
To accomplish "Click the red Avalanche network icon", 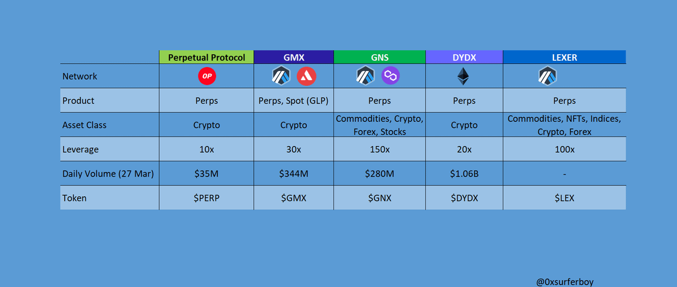I will point(306,76).
